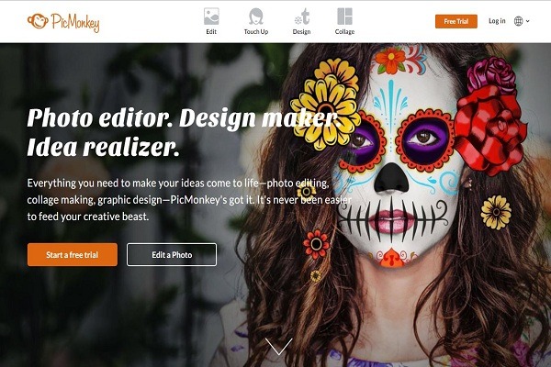Expand the language dropdown arrow

[x=527, y=21]
